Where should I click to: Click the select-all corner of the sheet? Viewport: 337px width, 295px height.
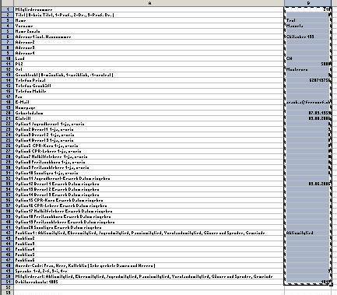[7, 3]
